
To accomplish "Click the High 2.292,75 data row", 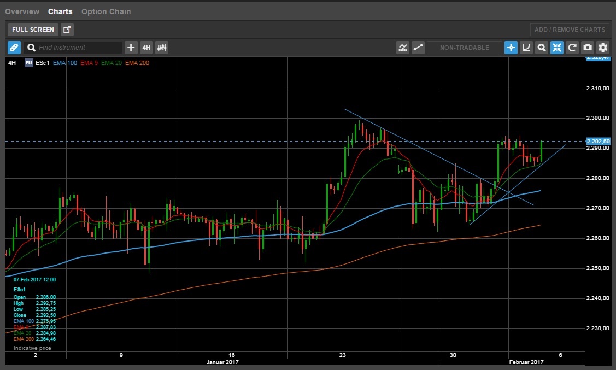I will [x=34, y=303].
